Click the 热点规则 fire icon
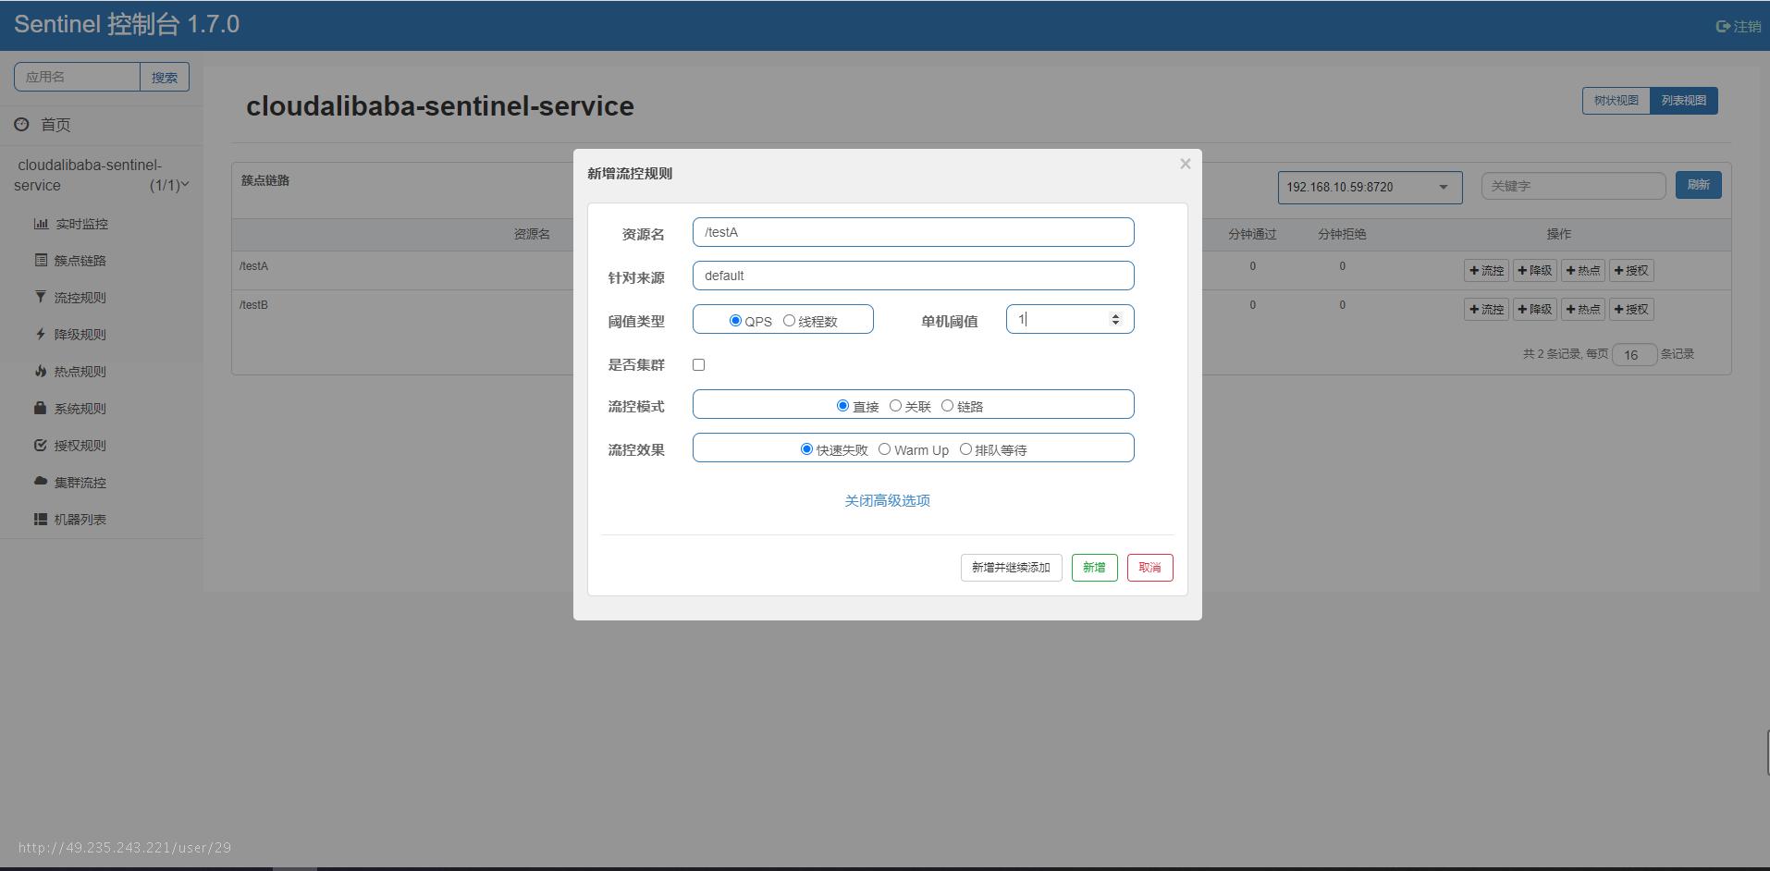The width and height of the screenshot is (1770, 871). tap(41, 371)
